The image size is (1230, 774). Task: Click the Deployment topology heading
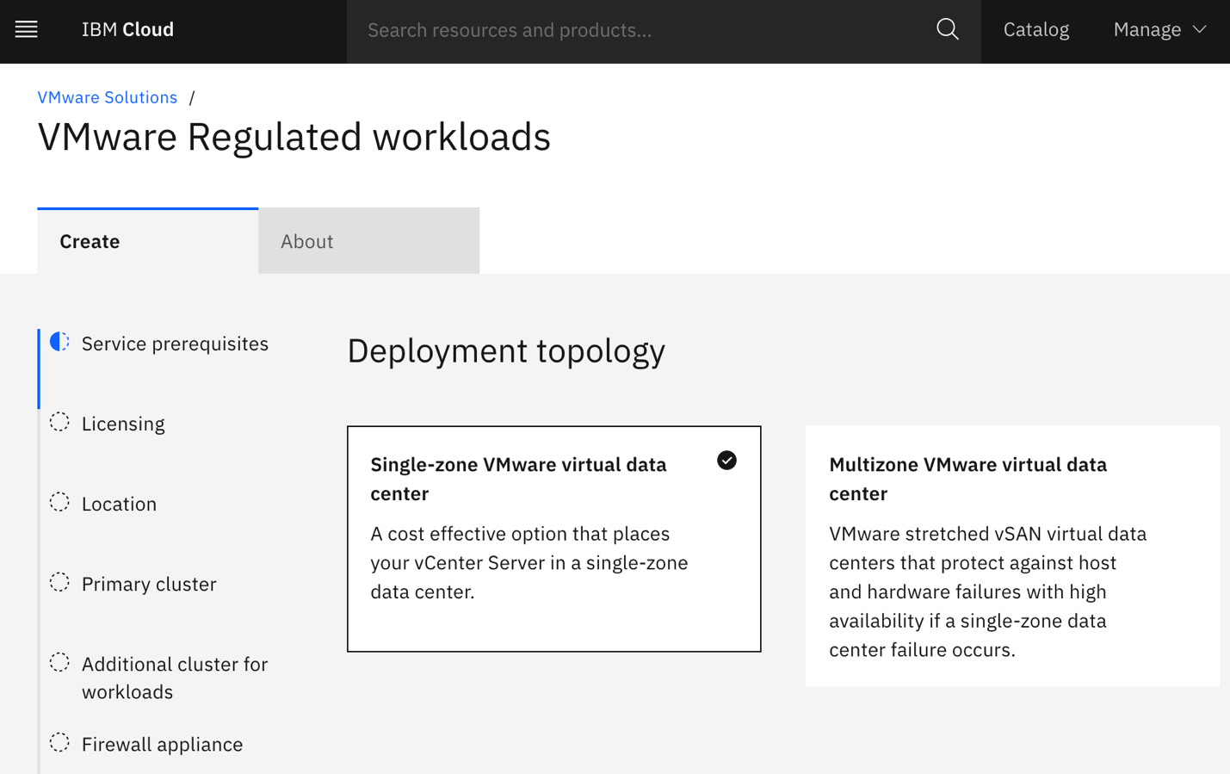point(506,351)
